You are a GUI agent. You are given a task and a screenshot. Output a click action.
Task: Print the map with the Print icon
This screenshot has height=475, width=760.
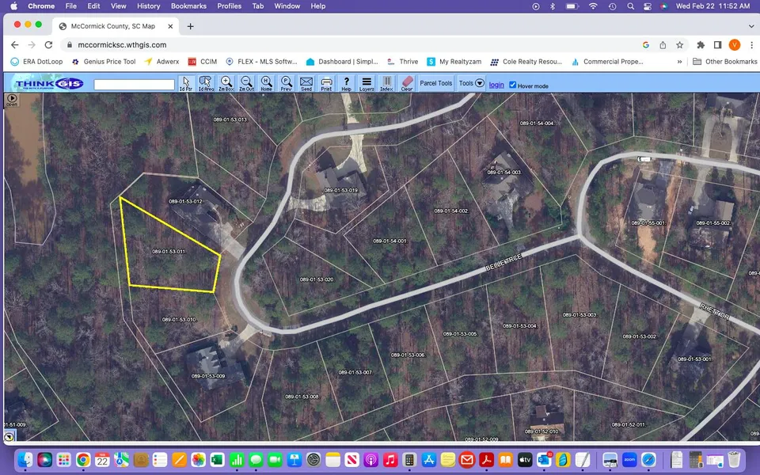pos(326,83)
